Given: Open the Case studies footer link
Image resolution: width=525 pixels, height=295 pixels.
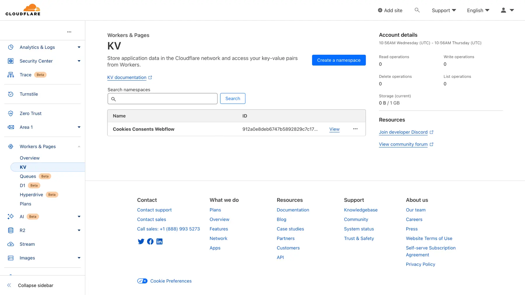Looking at the screenshot, I should click(x=290, y=229).
